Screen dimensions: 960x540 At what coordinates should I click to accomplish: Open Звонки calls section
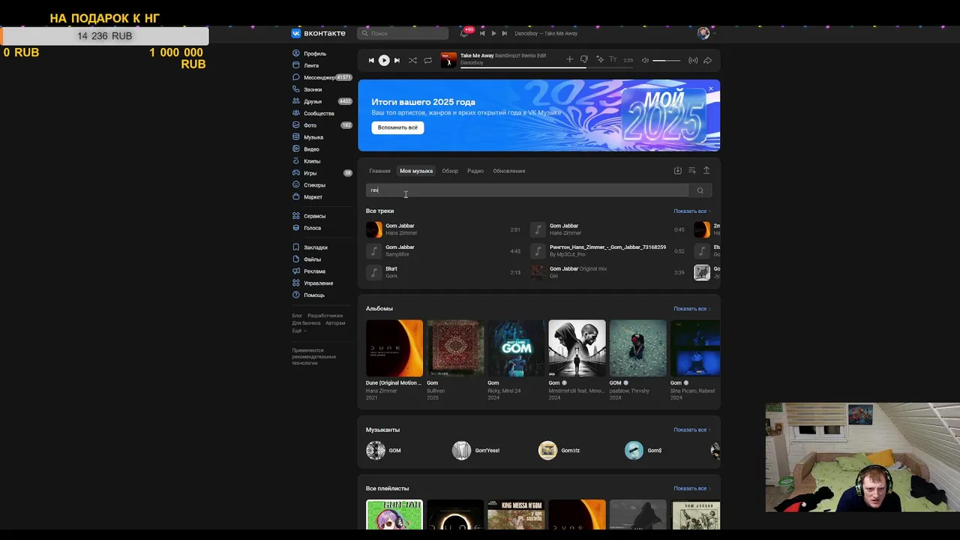coord(313,90)
